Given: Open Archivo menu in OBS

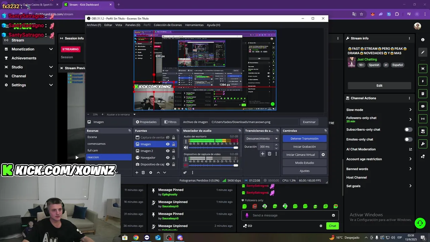Looking at the screenshot, I should pos(94,25).
